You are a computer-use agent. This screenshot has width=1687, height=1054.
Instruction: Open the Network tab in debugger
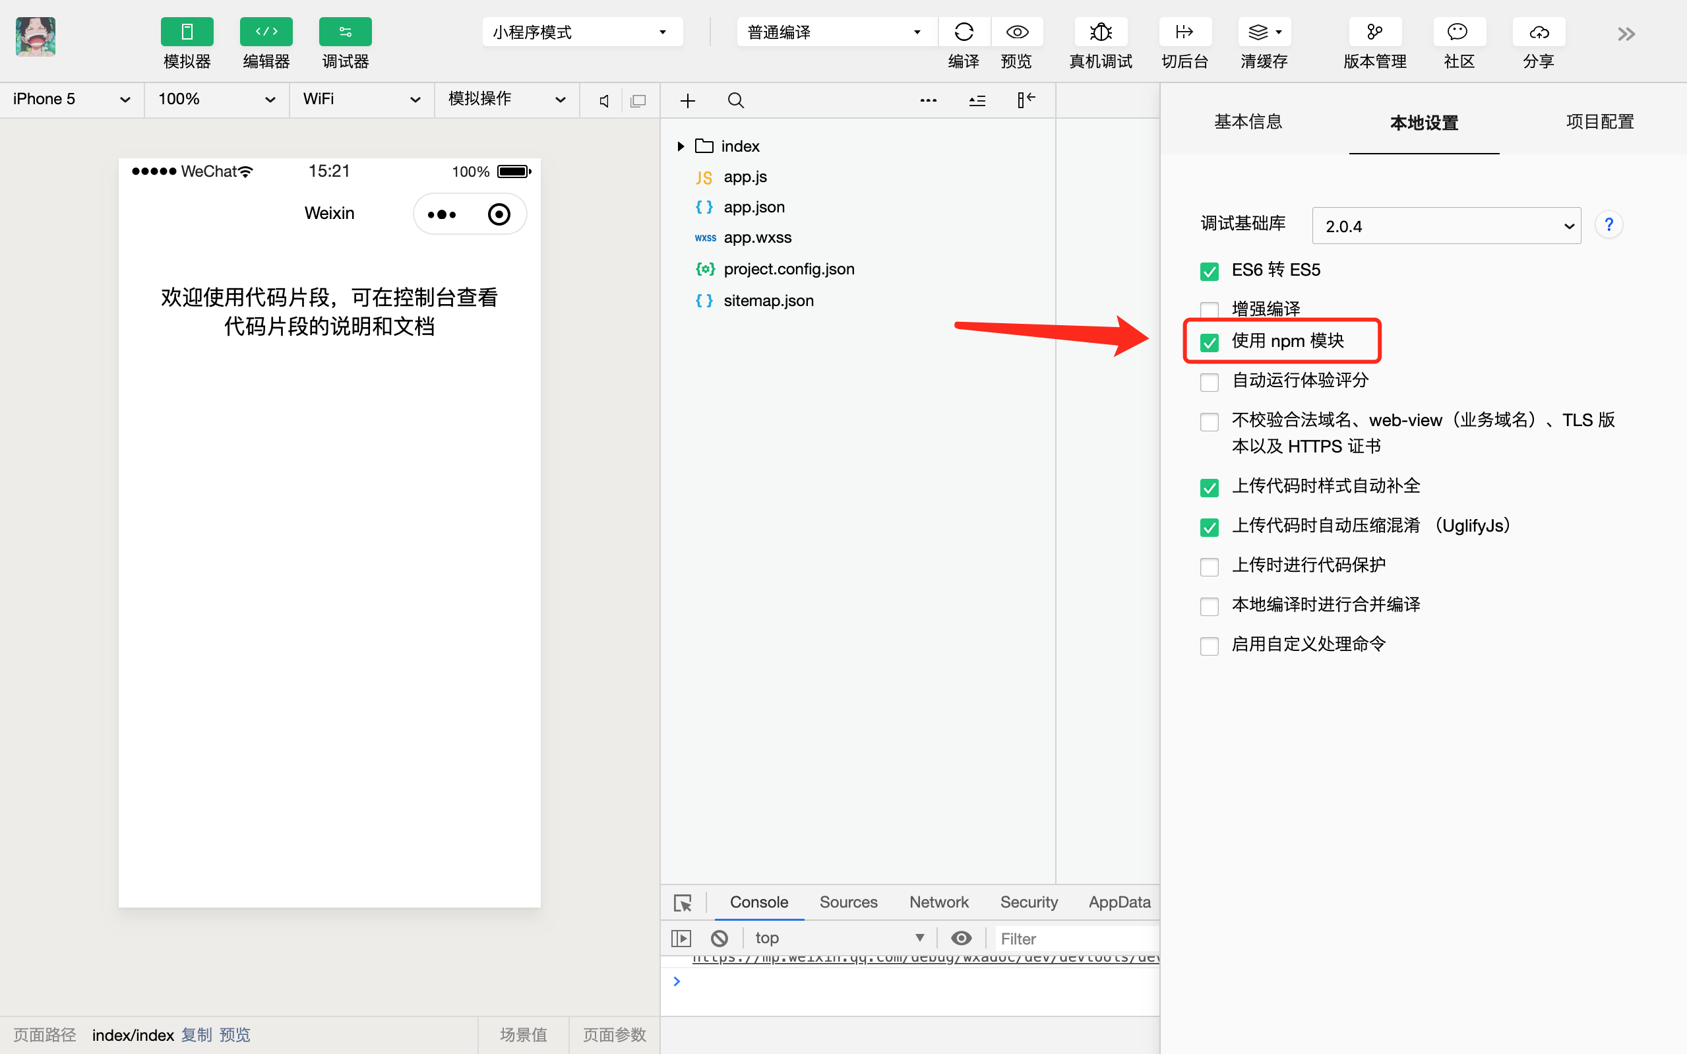938,902
